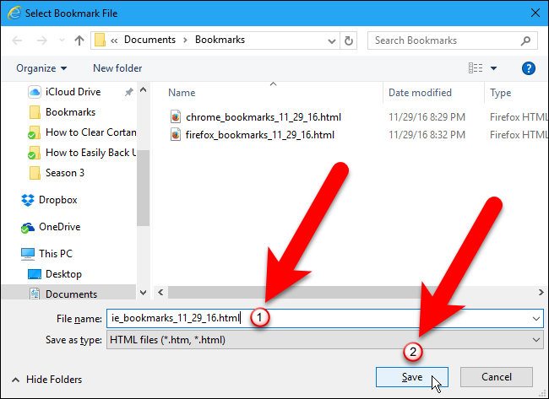This screenshot has height=399, width=549.
Task: Click the Cancel button
Action: 496,377
